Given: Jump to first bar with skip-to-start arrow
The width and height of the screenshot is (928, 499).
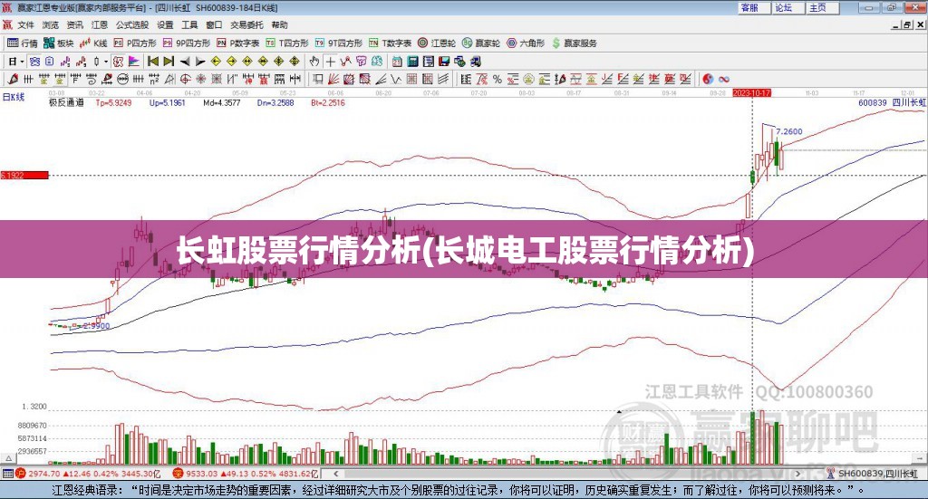Looking at the screenshot, I should click(152, 62).
